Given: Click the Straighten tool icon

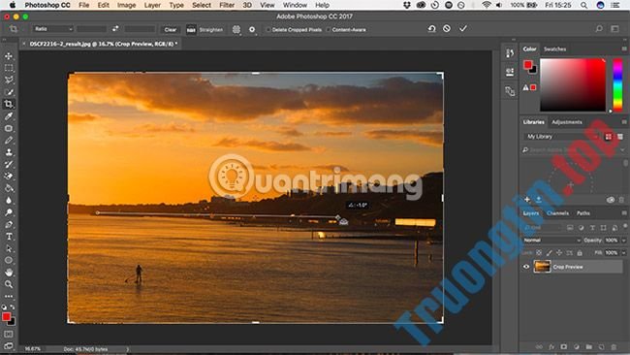Looking at the screenshot, I should (x=191, y=30).
